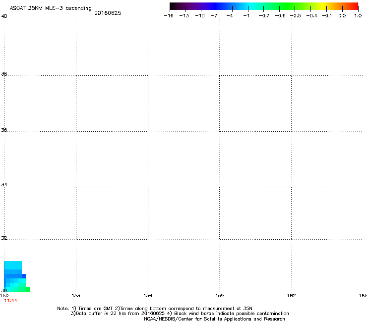Click the red time stamp 11:44

(x=11, y=301)
